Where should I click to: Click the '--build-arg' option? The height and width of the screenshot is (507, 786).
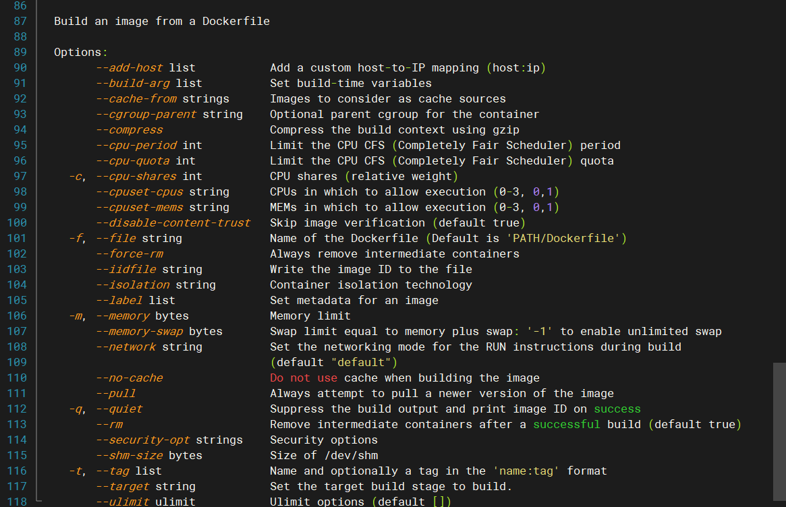[133, 83]
